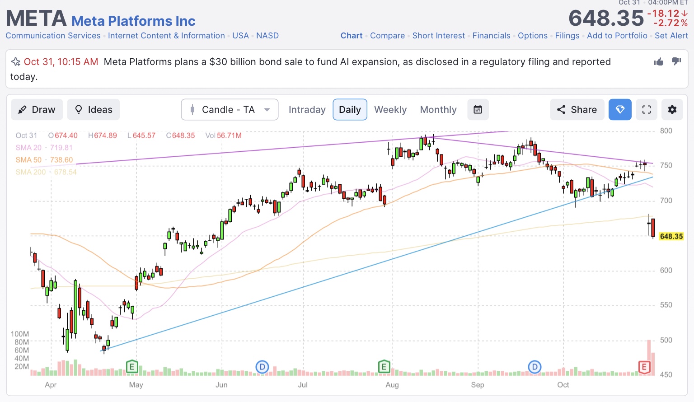Open Communication Services sector link

tap(53, 36)
